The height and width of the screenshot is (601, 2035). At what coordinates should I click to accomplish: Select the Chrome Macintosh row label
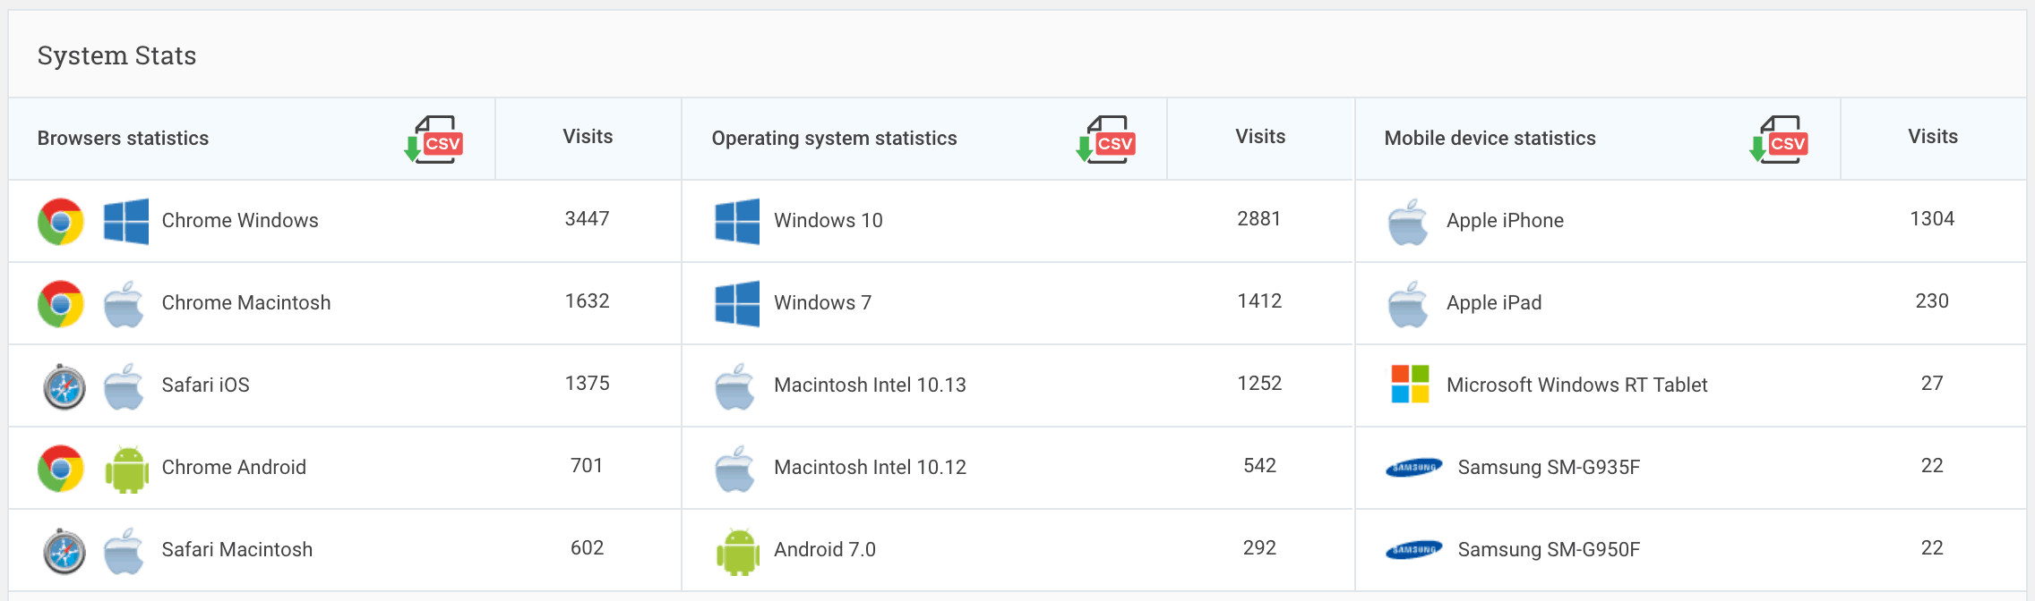point(246,303)
